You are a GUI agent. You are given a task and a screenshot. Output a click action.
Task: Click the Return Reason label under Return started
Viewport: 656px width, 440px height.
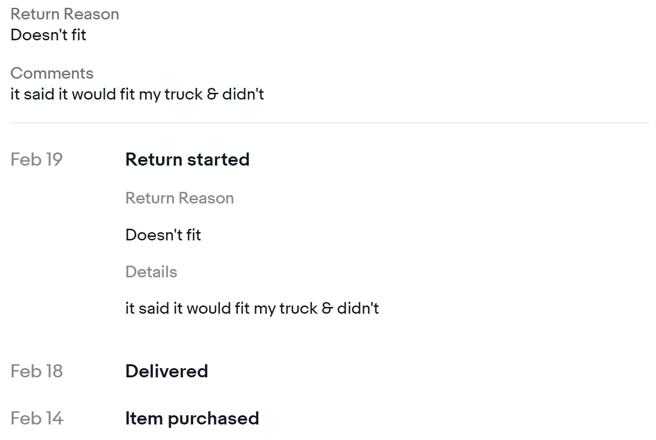point(179,198)
